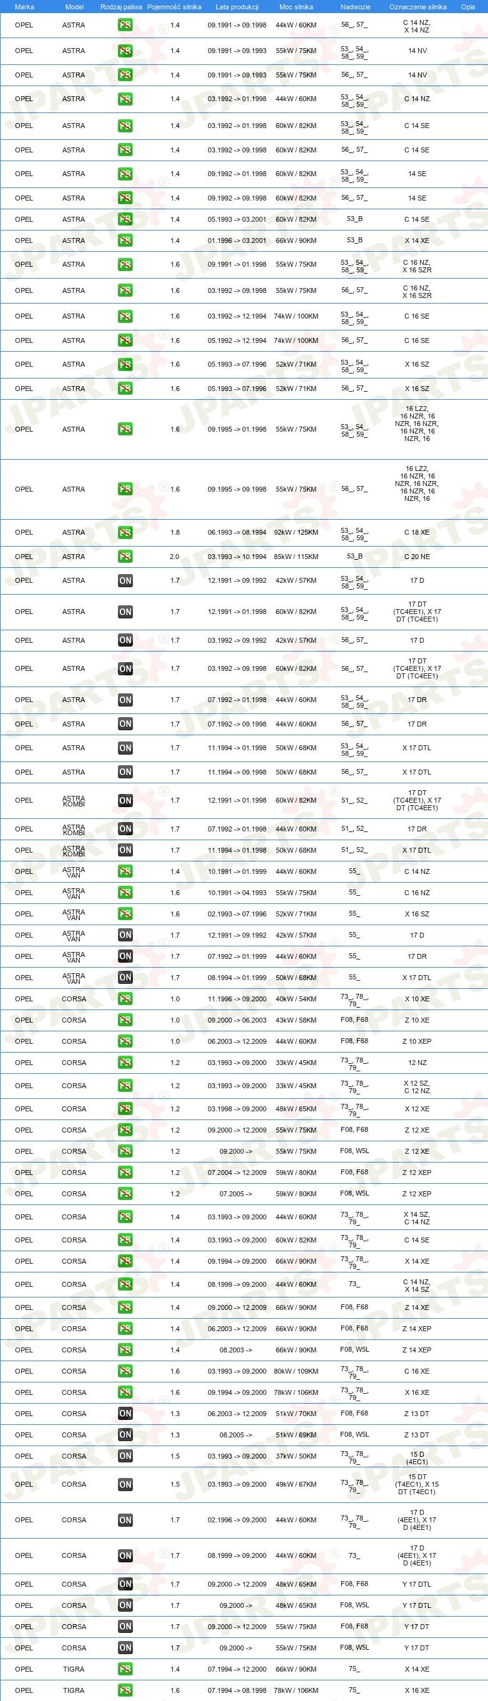
Task: Click the '2.0' engine capacity cell
Action: (174, 557)
